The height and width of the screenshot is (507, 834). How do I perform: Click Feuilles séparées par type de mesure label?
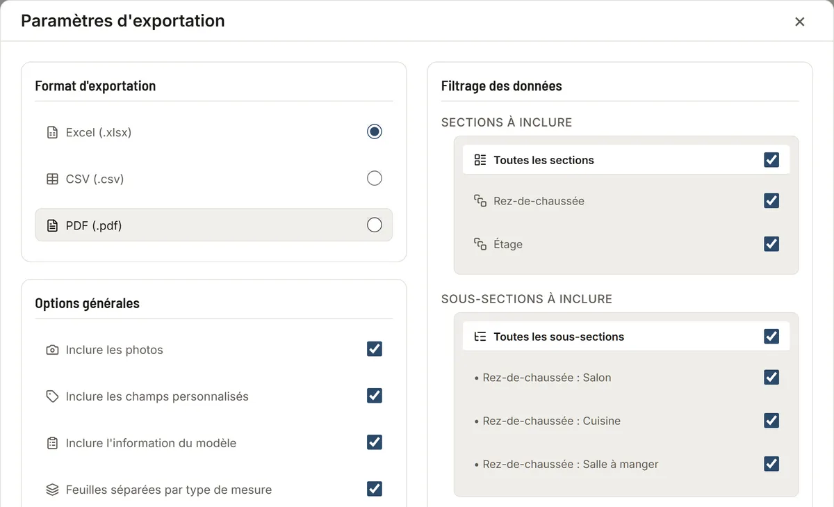[x=169, y=490]
